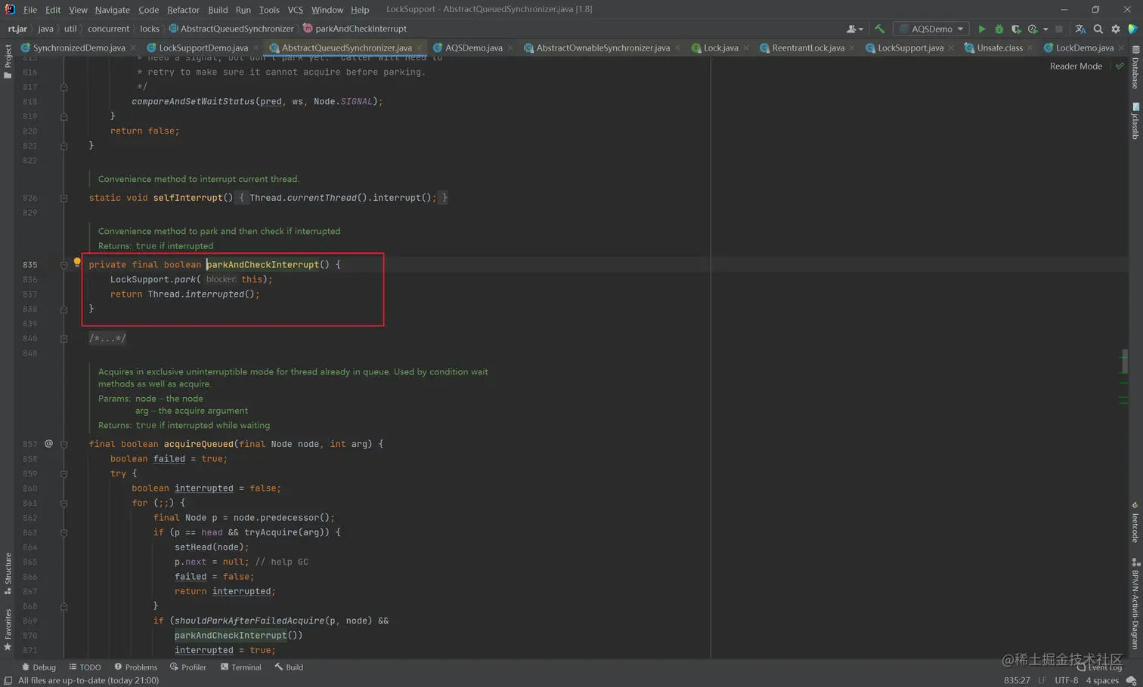The image size is (1143, 687).
Task: Open the Debug tool window button
Action: [x=39, y=667]
